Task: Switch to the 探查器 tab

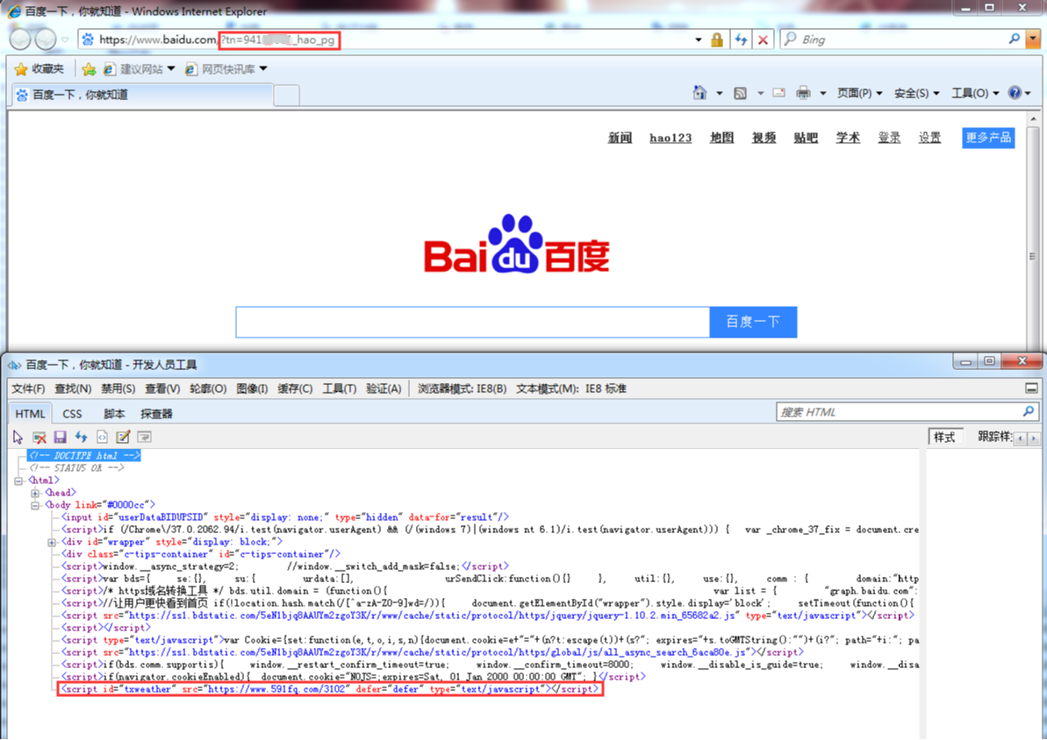Action: (x=156, y=414)
